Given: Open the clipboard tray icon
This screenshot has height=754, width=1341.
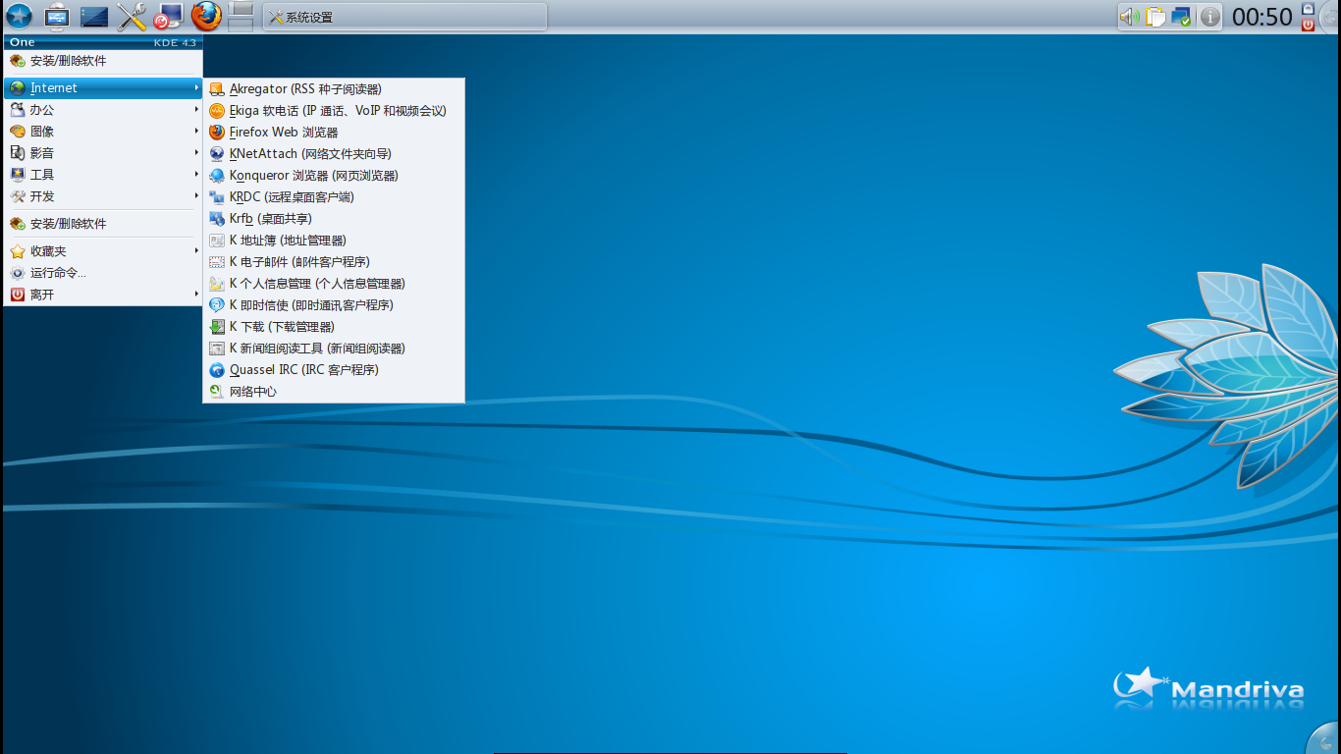Looking at the screenshot, I should 1155,17.
